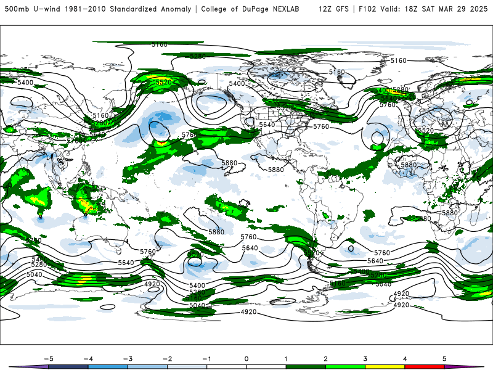493x370 pixels.
Task: Select the bright green 2 to 3 colorbar segment
Action: 346,367
